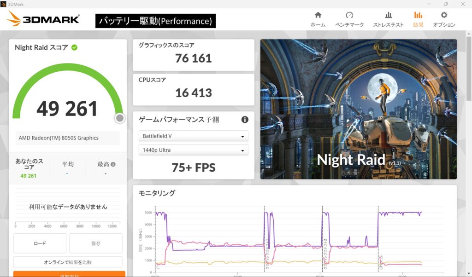Show info about ゲームパフォーマンス予測
The image size is (472, 277).
point(245,120)
